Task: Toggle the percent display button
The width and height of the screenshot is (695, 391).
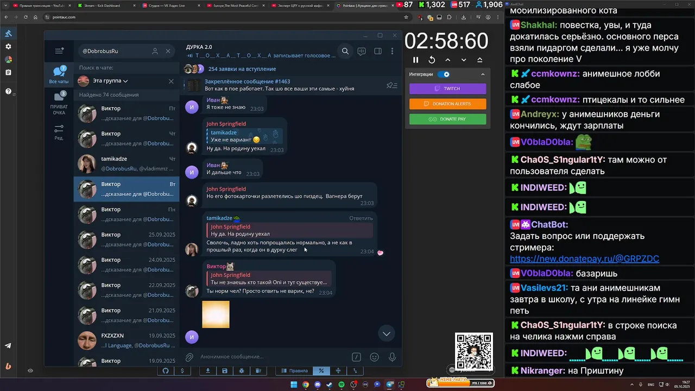Action: 321,371
